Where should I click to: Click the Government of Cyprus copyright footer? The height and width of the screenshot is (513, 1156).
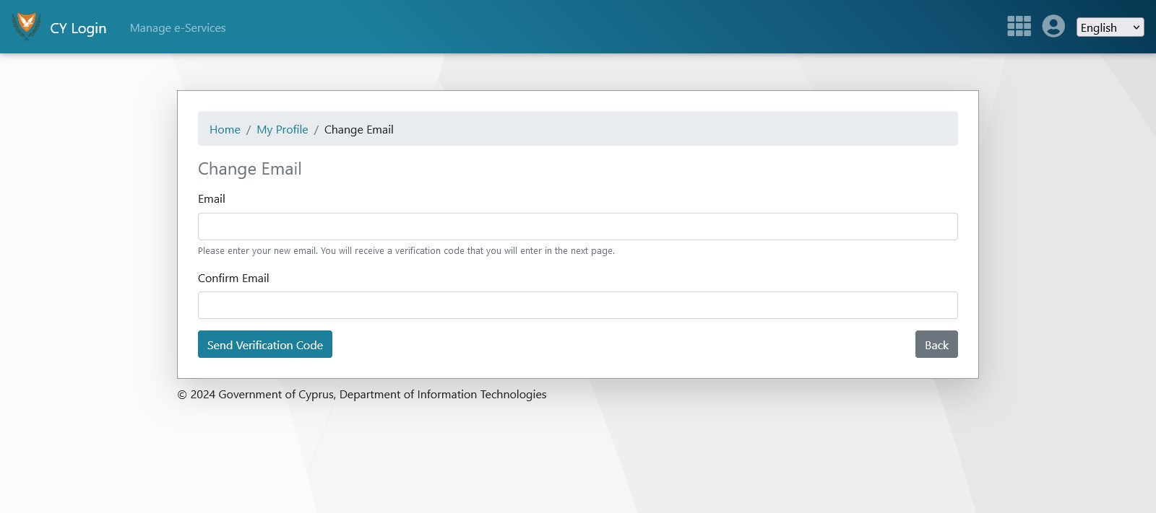click(x=362, y=395)
